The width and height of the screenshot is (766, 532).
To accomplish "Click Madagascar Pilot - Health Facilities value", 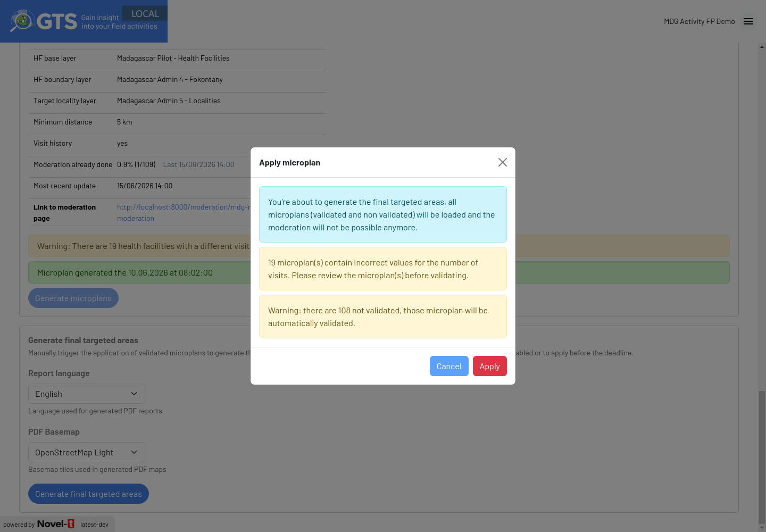I will click(x=173, y=58).
